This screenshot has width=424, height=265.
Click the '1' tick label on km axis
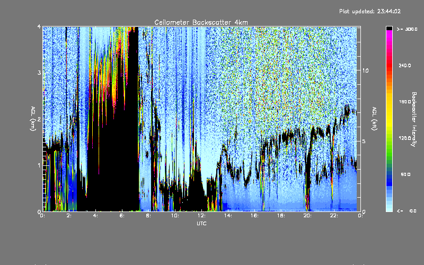[x=39, y=165]
